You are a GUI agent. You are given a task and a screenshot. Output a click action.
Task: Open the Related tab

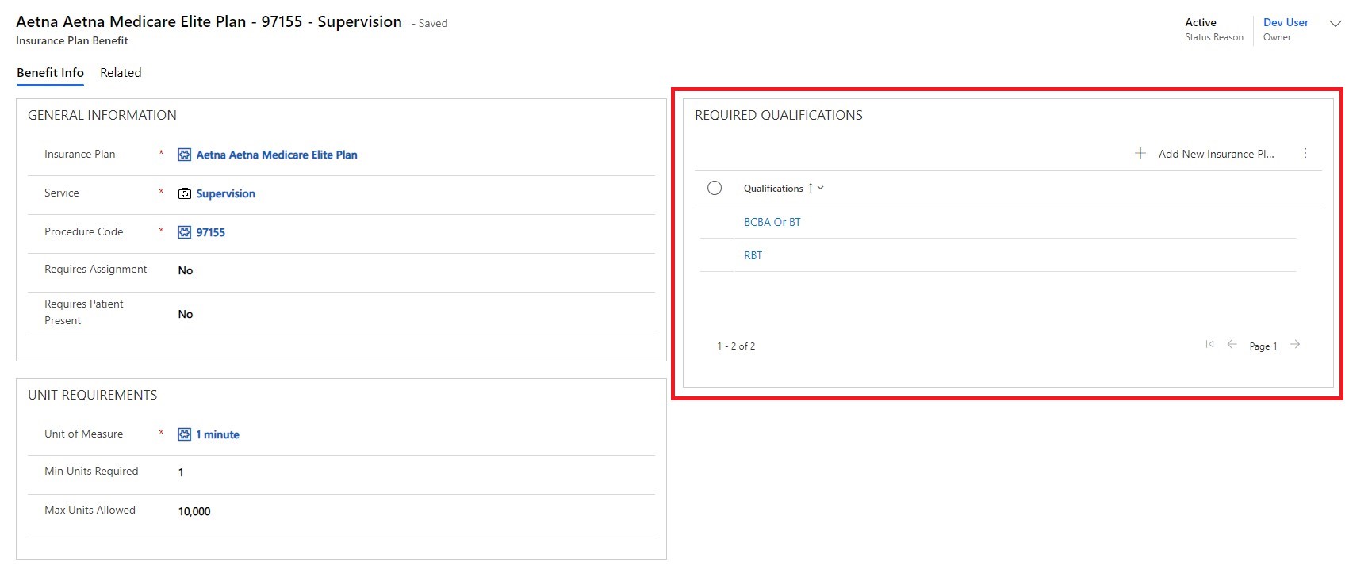[121, 73]
